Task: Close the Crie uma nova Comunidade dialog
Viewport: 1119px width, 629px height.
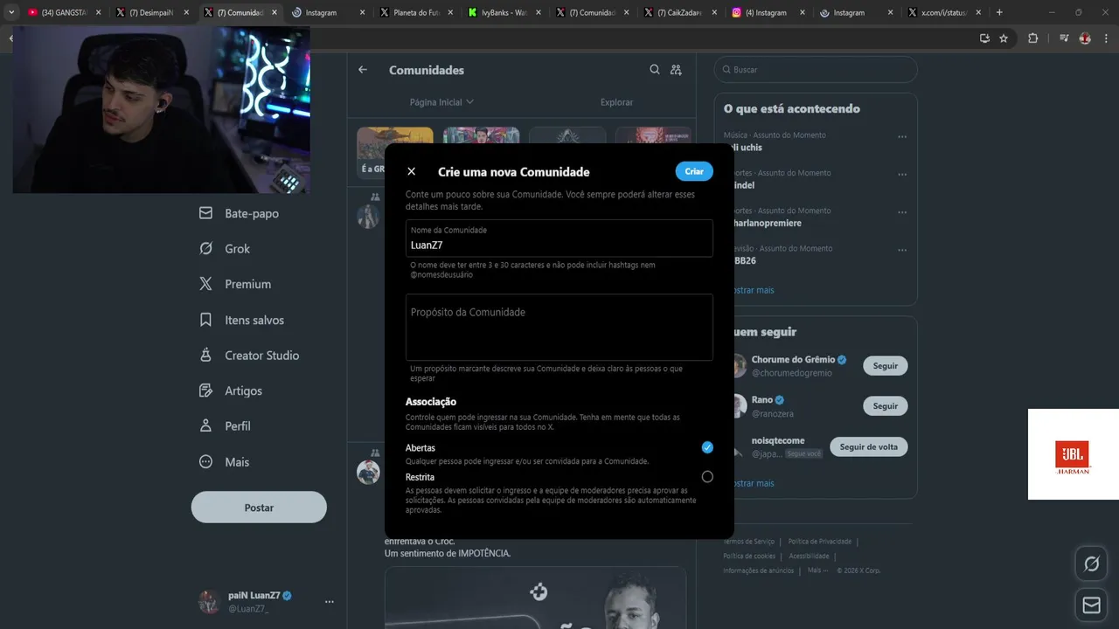Action: (x=412, y=171)
